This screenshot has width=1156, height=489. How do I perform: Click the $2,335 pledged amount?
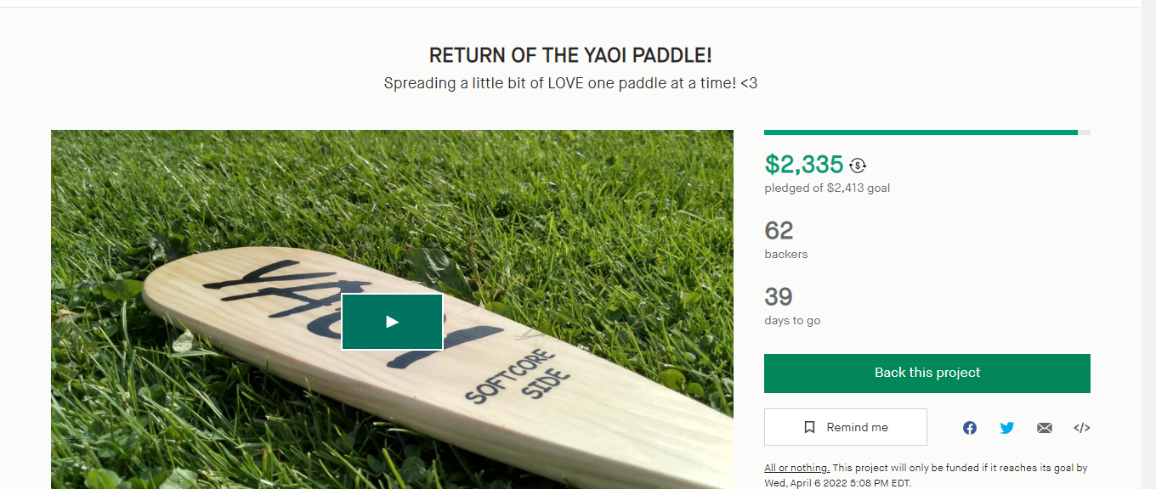click(804, 164)
